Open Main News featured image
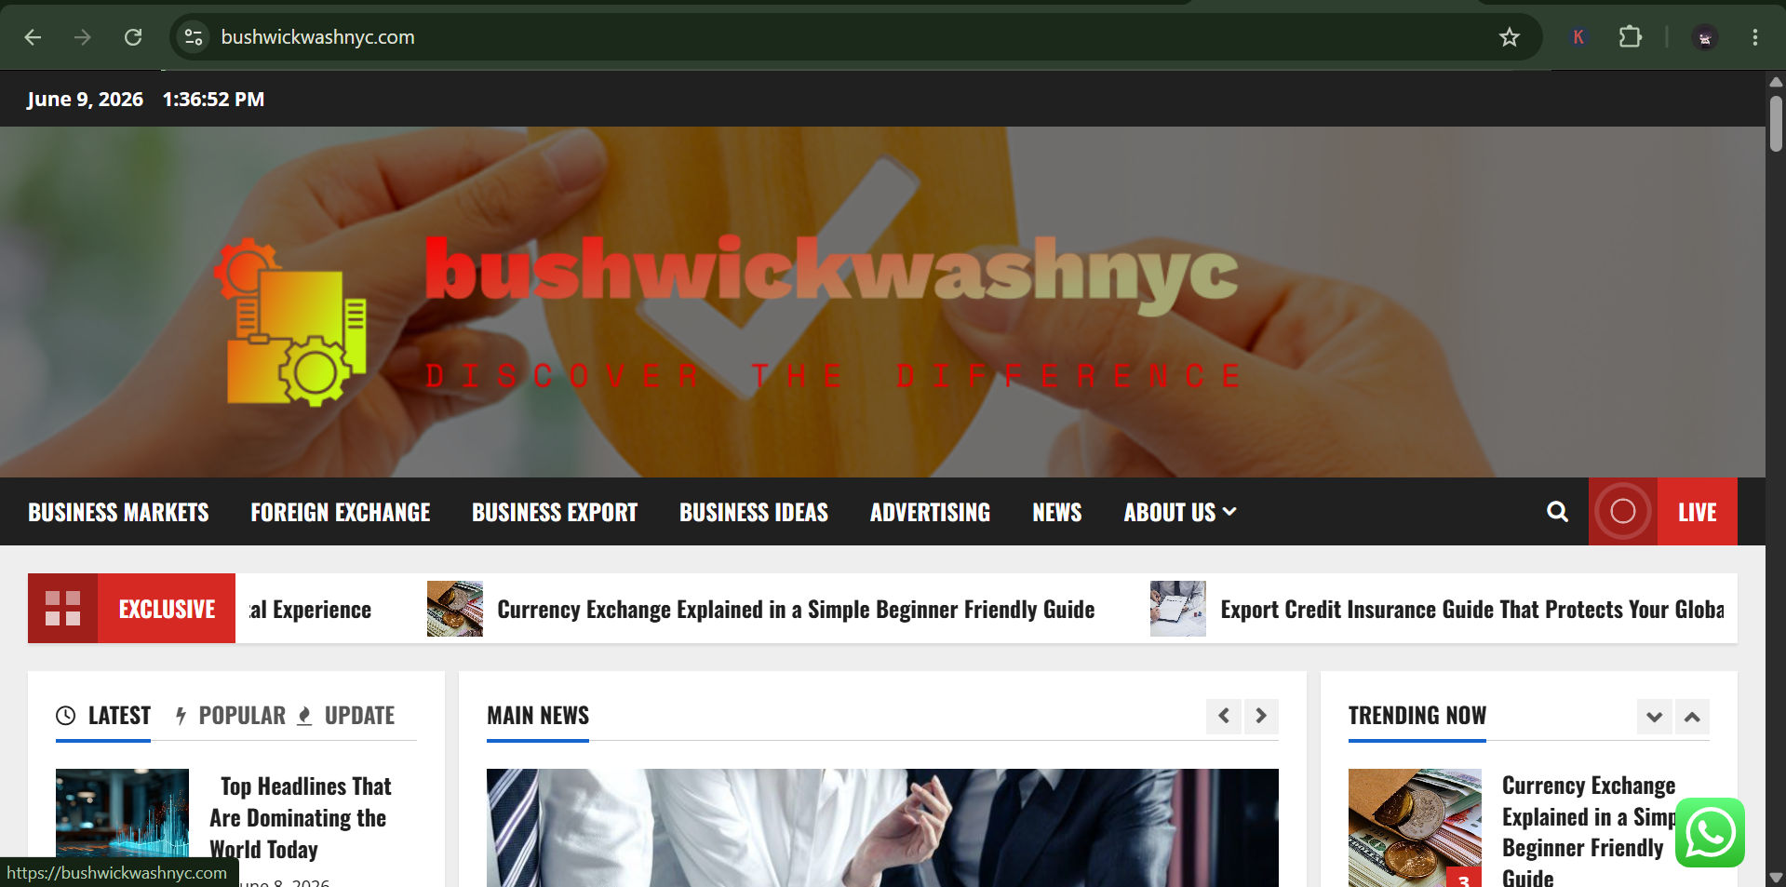The height and width of the screenshot is (887, 1786). (882, 827)
